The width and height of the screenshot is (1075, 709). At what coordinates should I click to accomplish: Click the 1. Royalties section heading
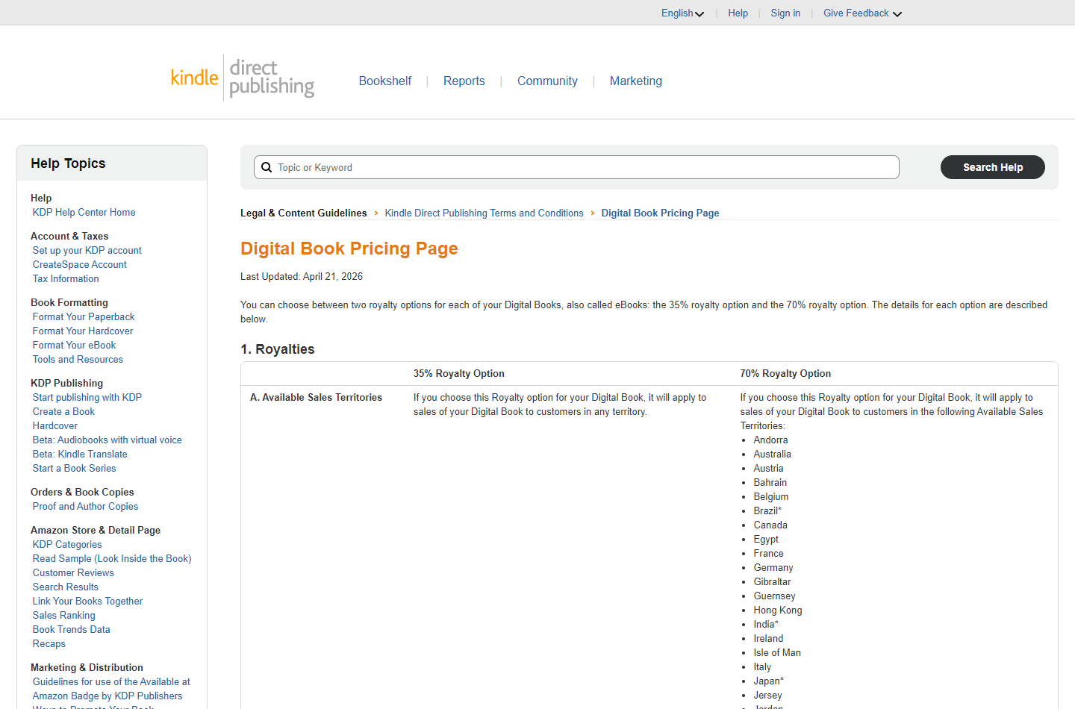(x=278, y=349)
